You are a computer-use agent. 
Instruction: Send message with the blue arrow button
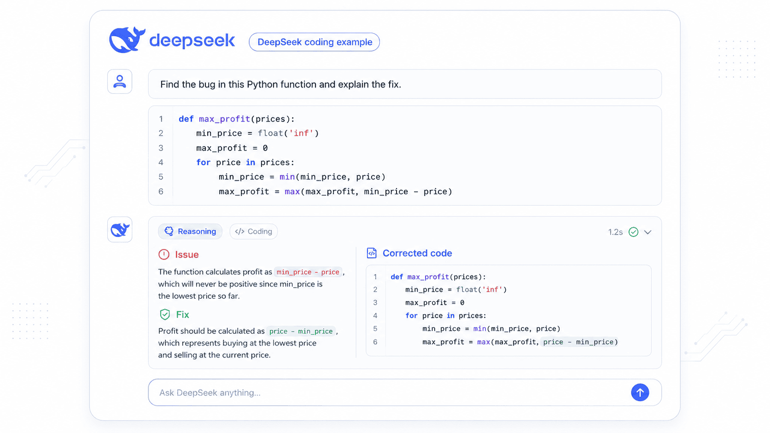point(640,393)
